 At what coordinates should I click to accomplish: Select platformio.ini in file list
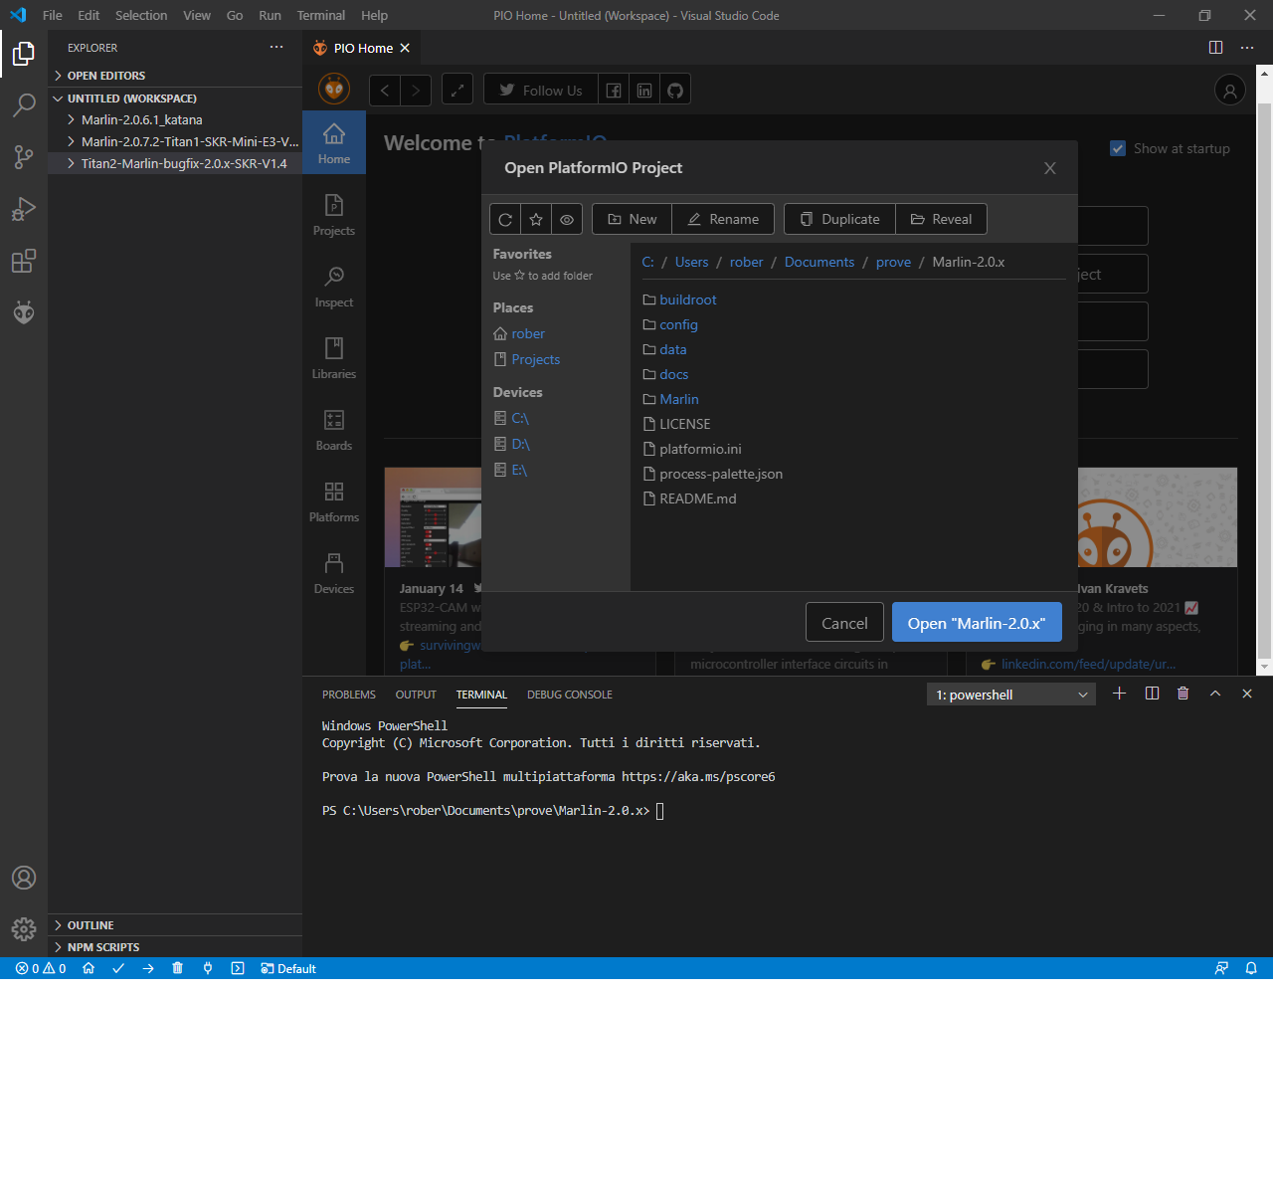pyautogui.click(x=700, y=449)
